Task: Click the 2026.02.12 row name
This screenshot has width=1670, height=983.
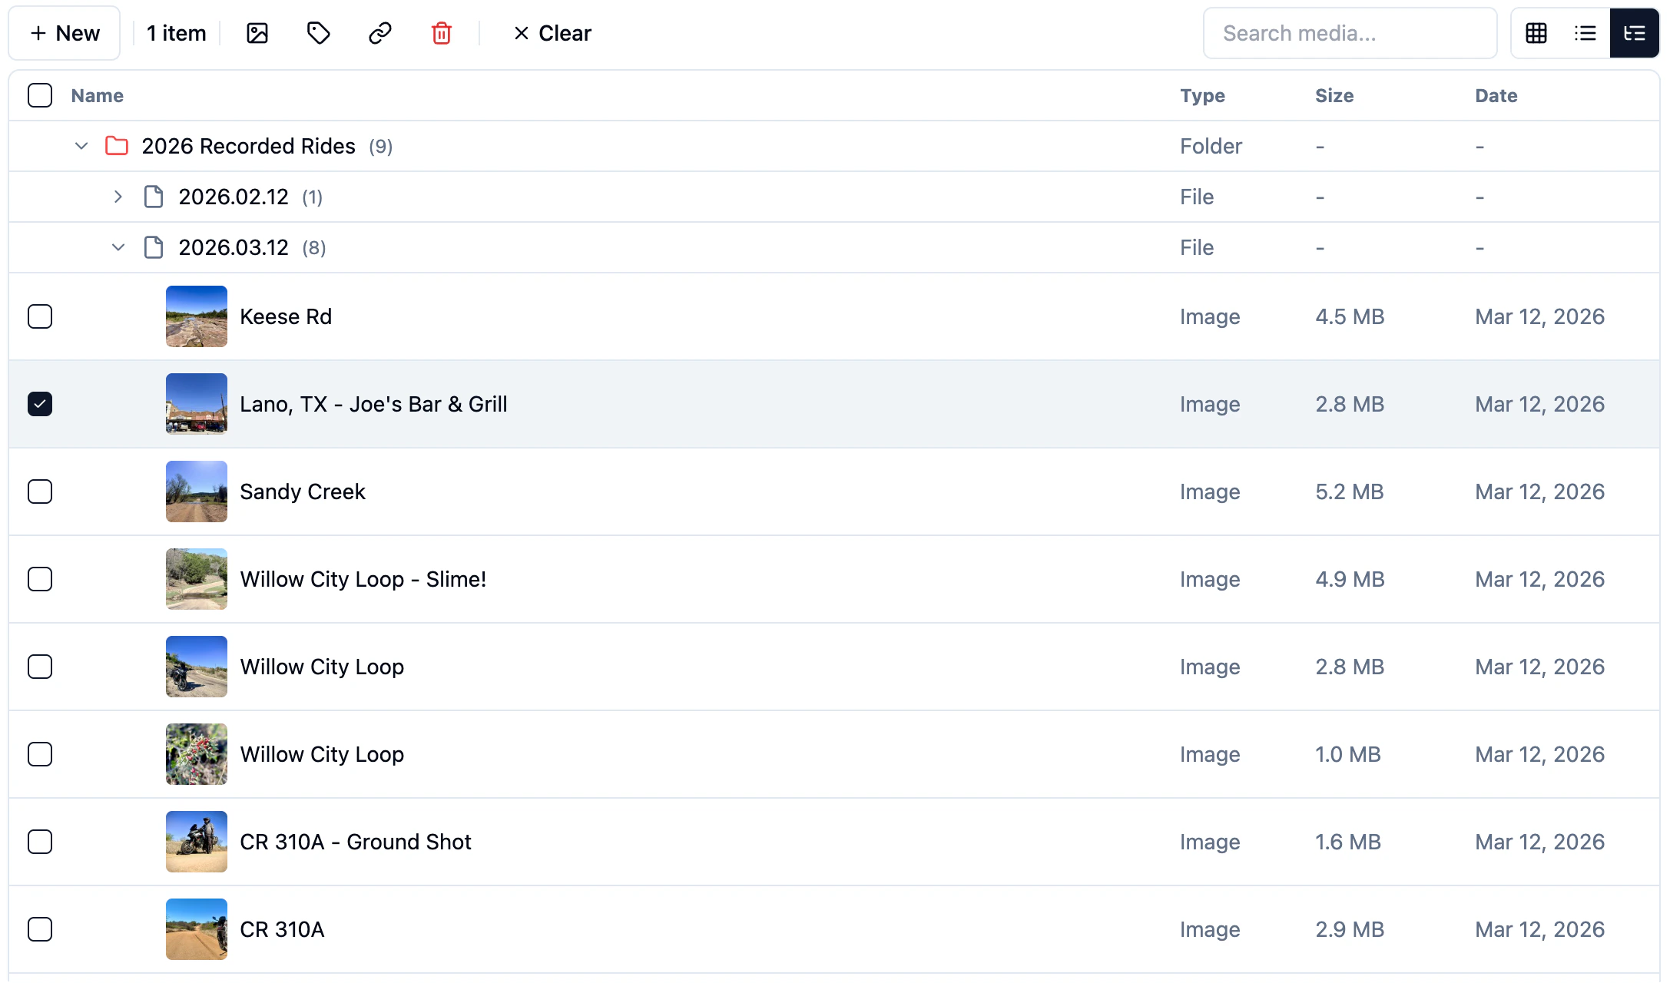Action: (x=234, y=197)
